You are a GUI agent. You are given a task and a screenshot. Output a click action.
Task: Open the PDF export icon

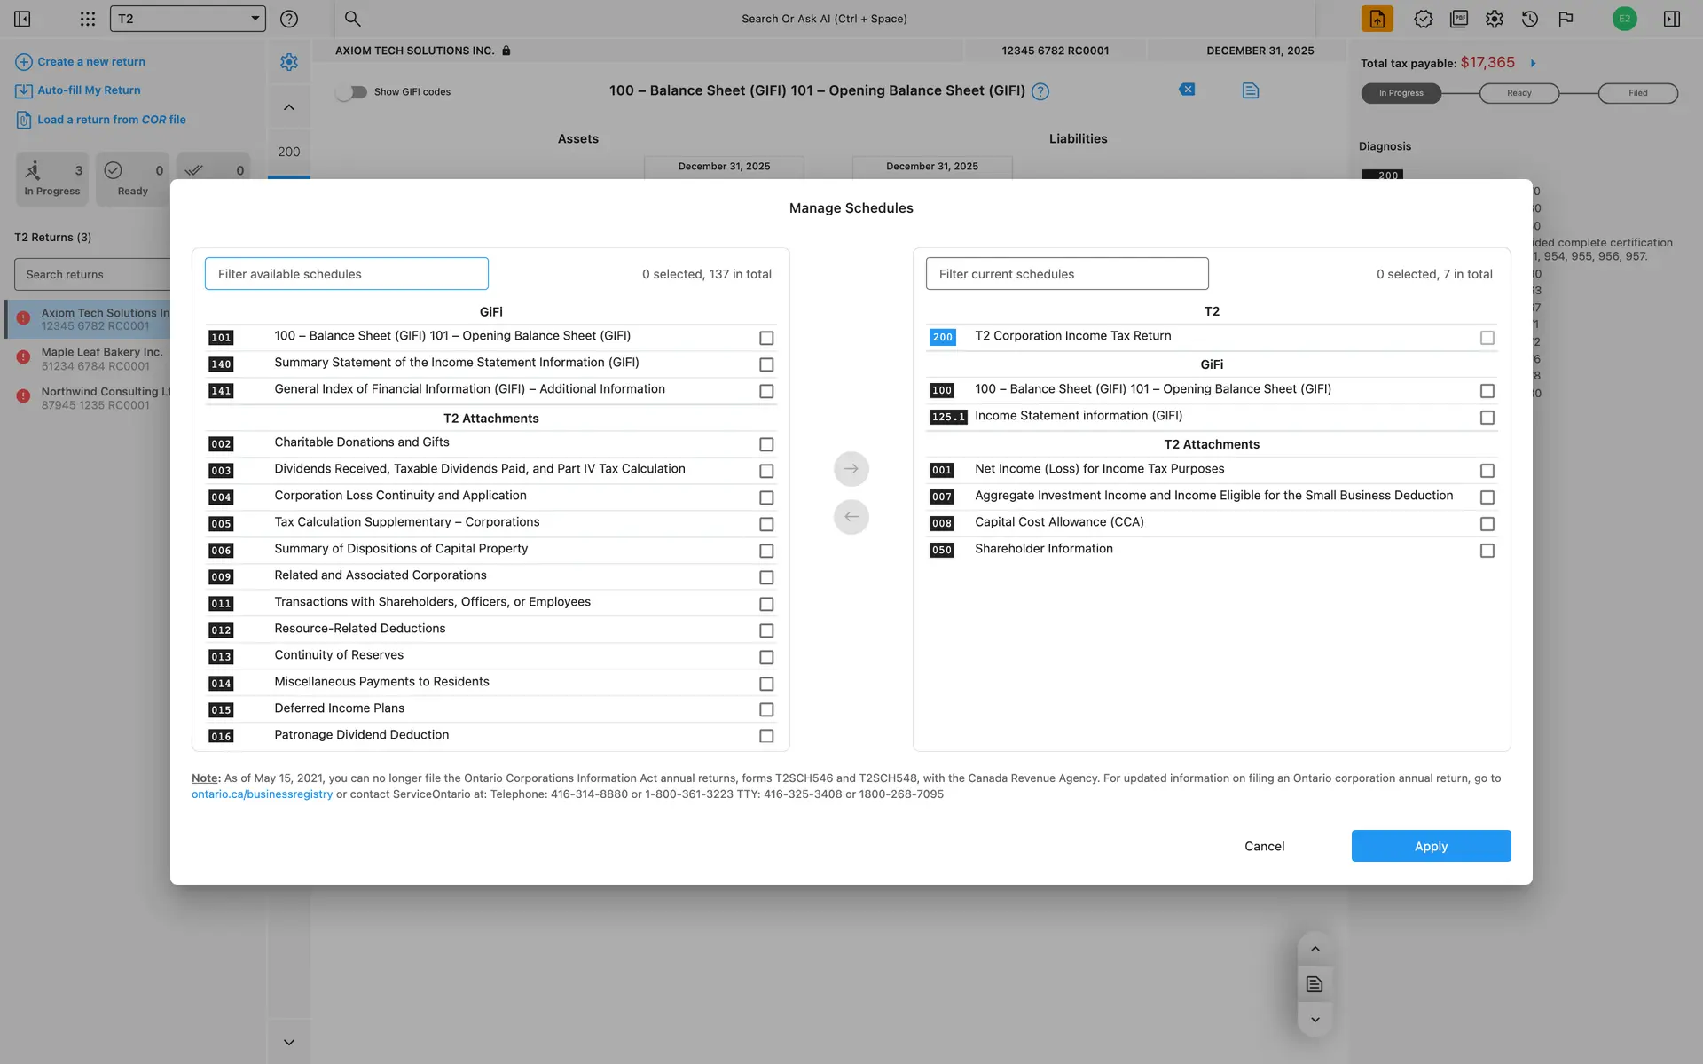pyautogui.click(x=1459, y=19)
